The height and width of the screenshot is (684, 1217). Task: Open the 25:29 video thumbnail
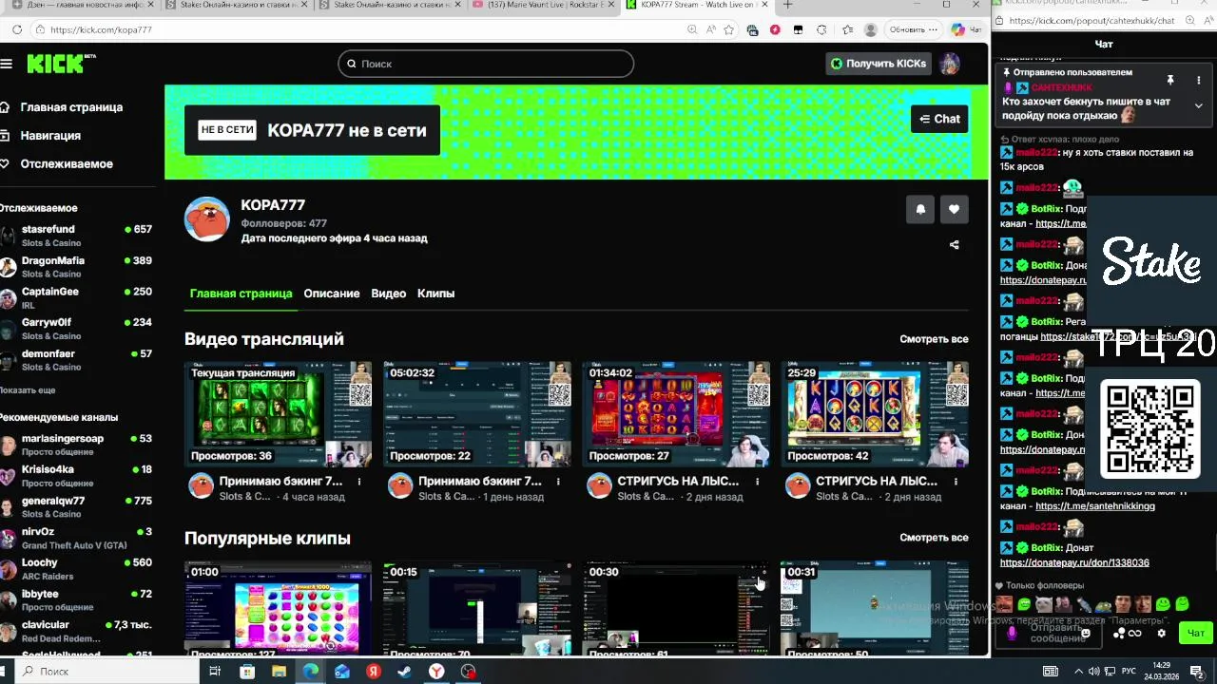point(875,413)
